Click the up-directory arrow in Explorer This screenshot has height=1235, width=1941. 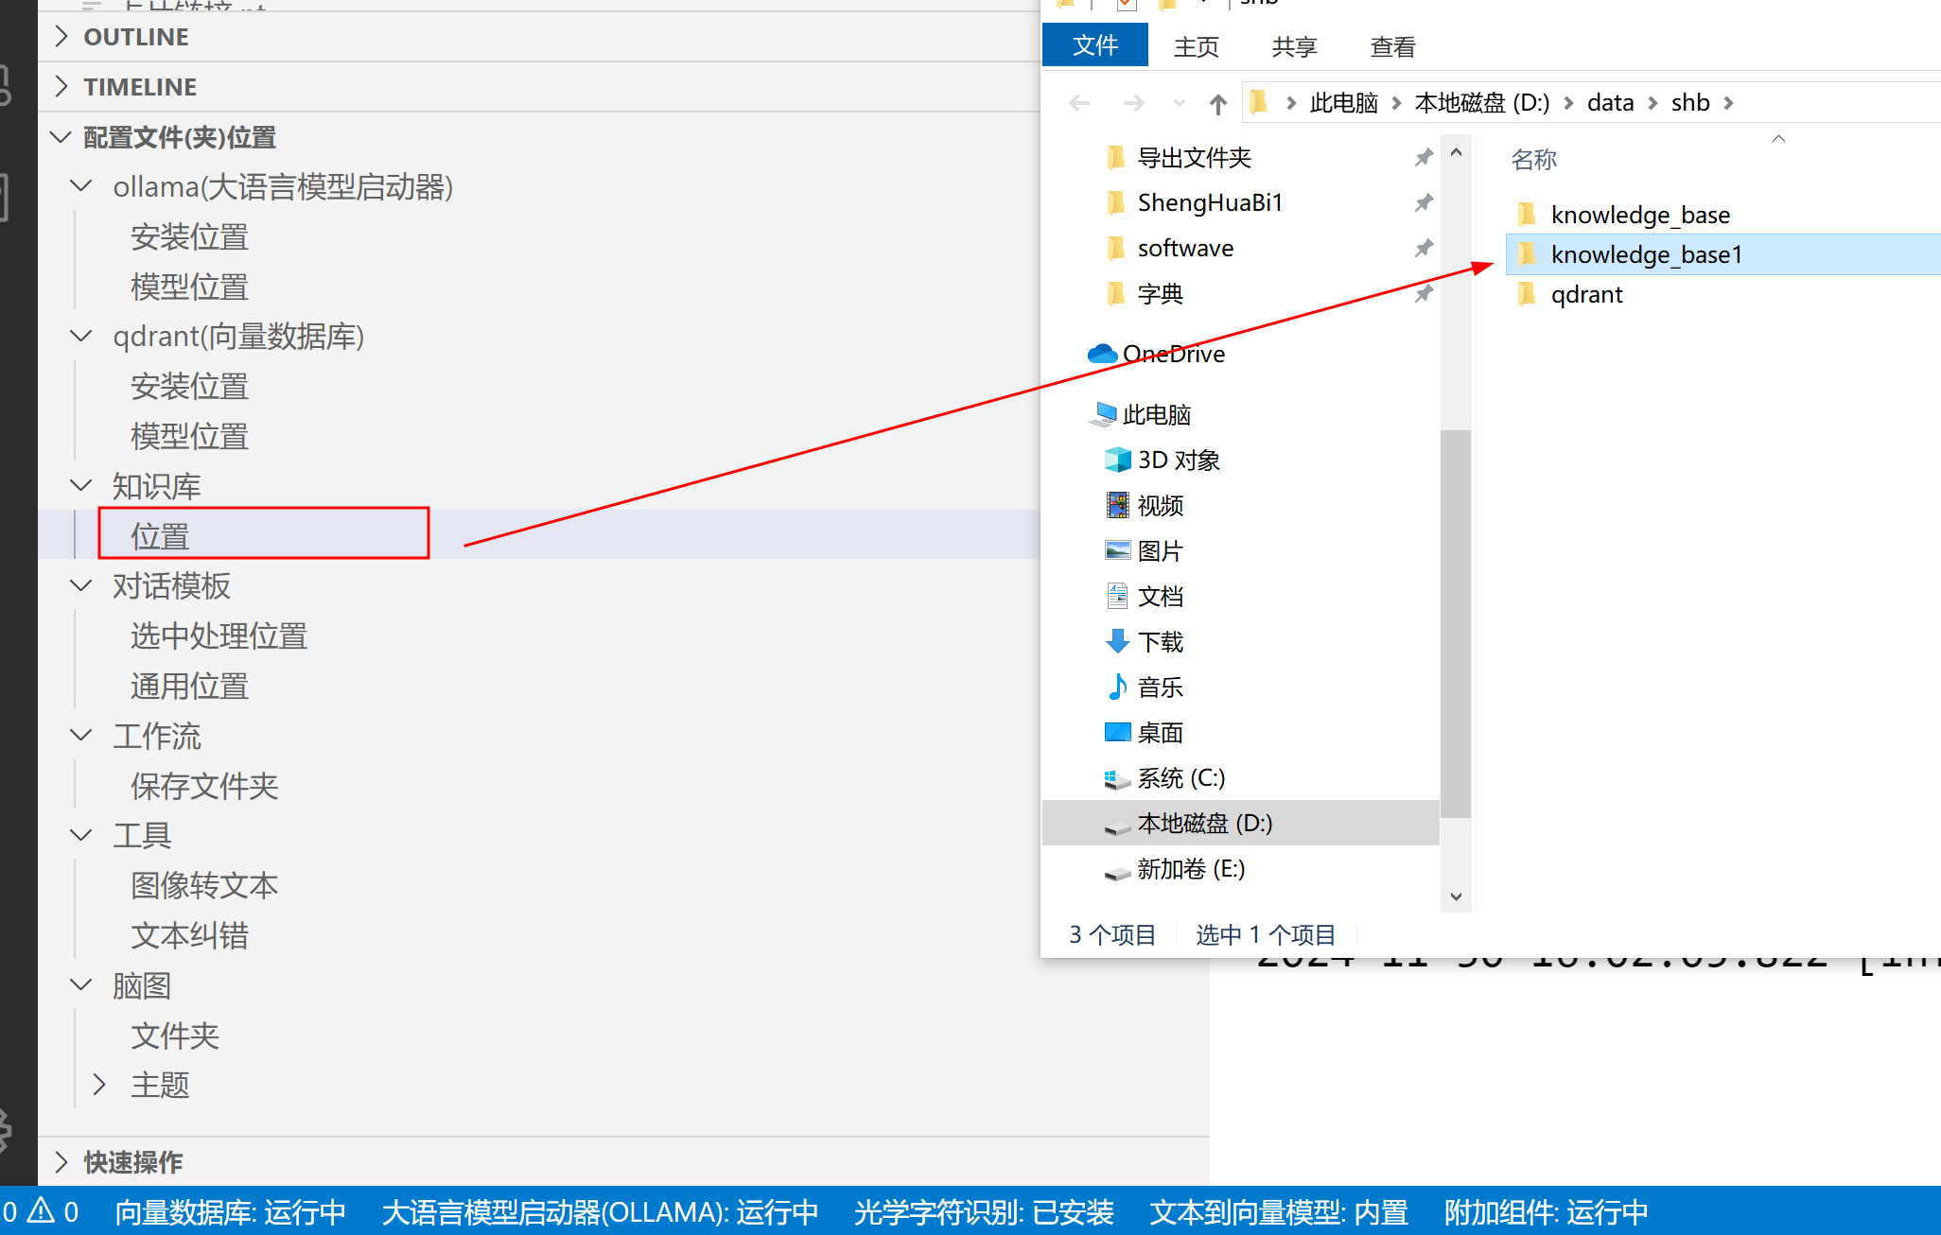click(1217, 103)
